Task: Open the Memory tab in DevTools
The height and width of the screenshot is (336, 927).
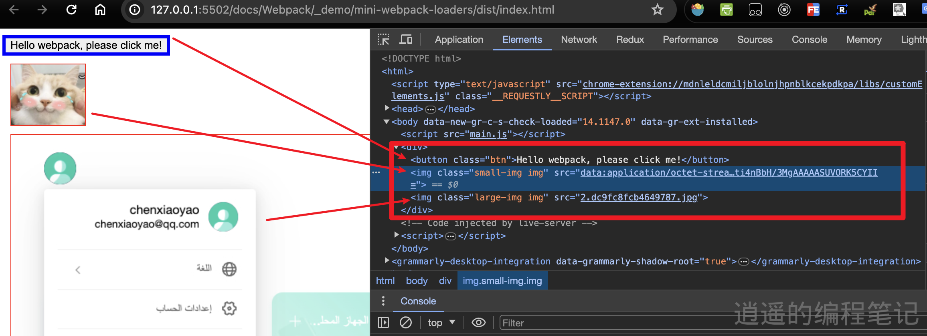Action: coord(864,40)
